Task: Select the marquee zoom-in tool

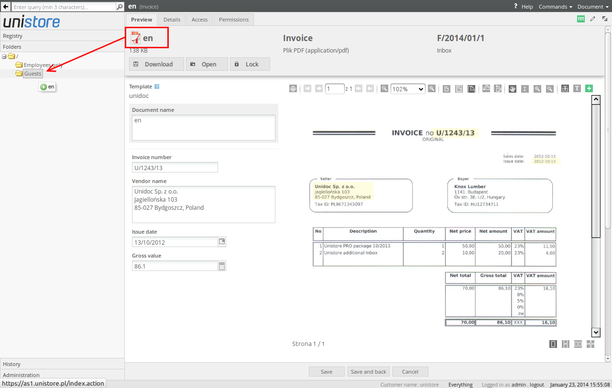Action: [x=537, y=88]
